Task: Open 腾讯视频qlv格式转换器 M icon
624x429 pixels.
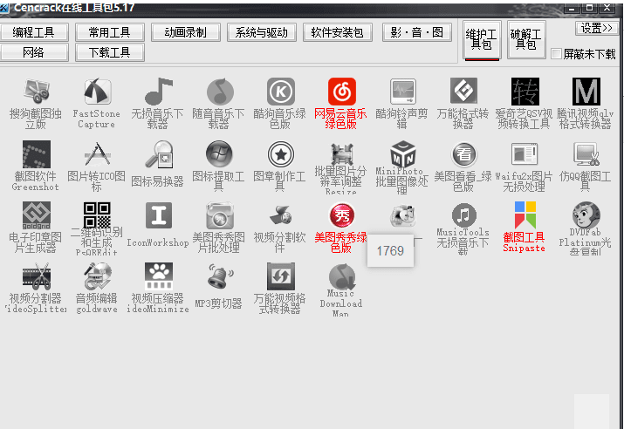Action: [x=586, y=92]
